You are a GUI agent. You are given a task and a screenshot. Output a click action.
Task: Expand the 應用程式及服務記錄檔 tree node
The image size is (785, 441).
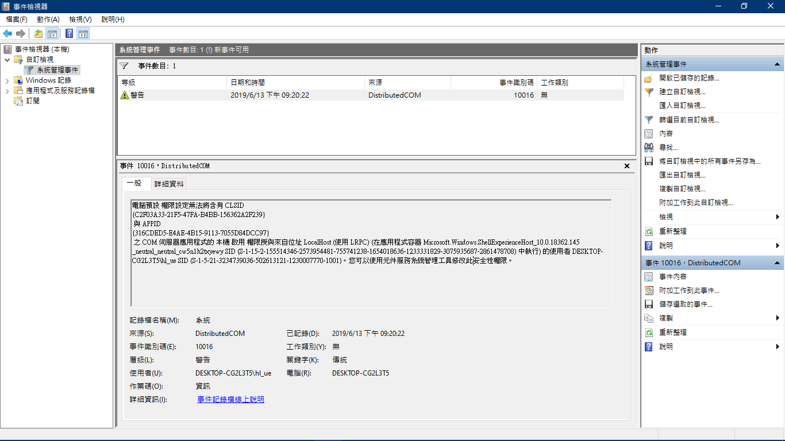[7, 91]
